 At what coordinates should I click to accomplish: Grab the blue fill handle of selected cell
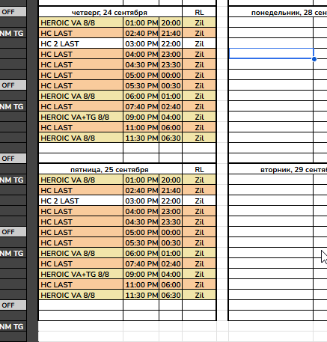pyautogui.click(x=314, y=59)
